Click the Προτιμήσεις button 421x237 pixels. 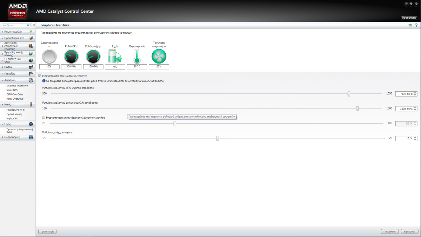point(409,17)
